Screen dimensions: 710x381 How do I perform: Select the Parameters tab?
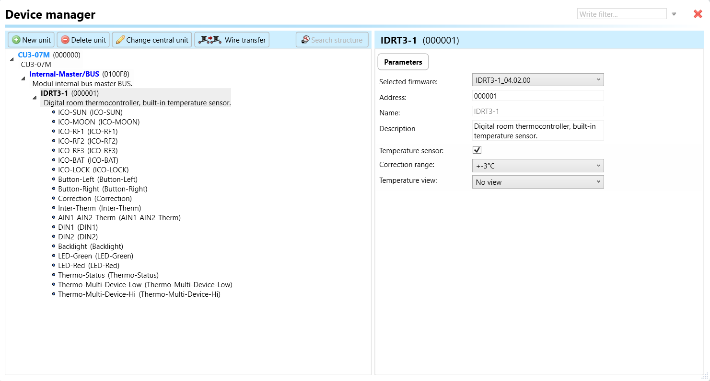pos(403,62)
